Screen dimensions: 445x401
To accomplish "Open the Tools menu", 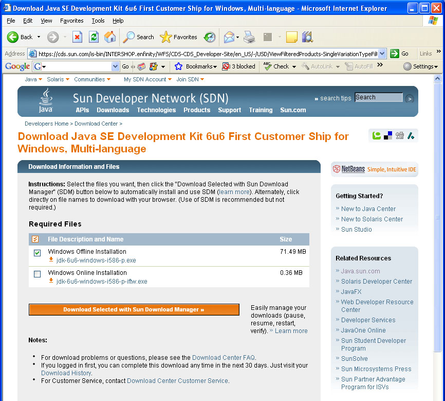I will tap(98, 21).
